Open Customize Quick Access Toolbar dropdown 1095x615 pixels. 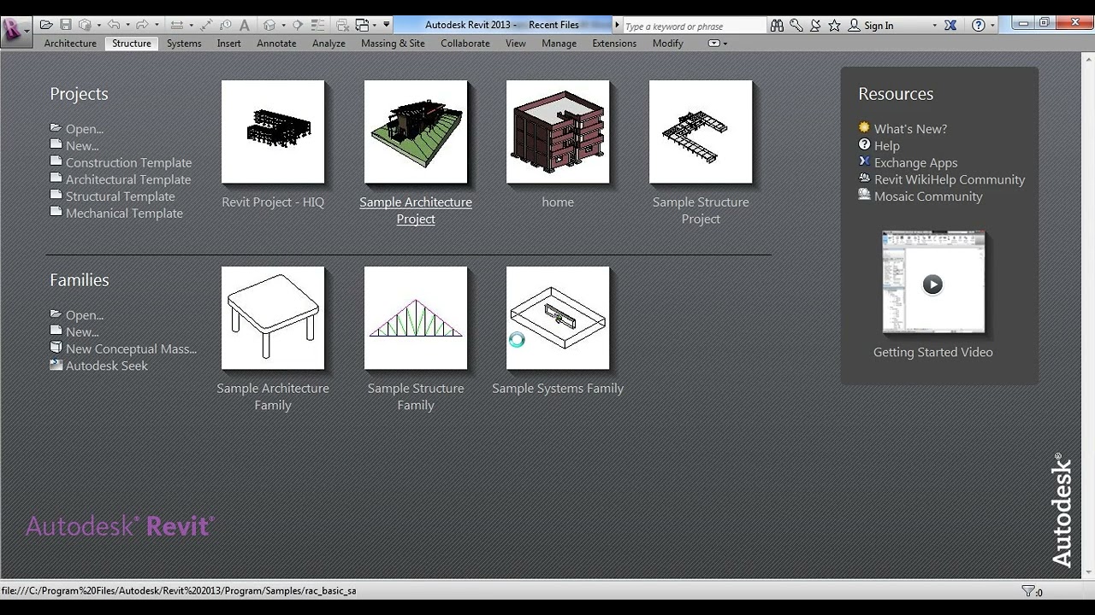tap(387, 24)
